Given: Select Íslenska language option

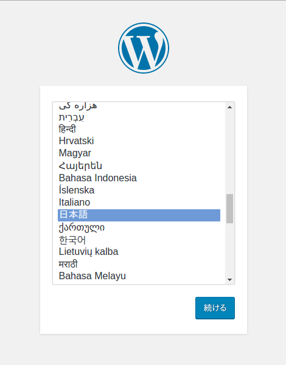Looking at the screenshot, I should click(x=139, y=190).
